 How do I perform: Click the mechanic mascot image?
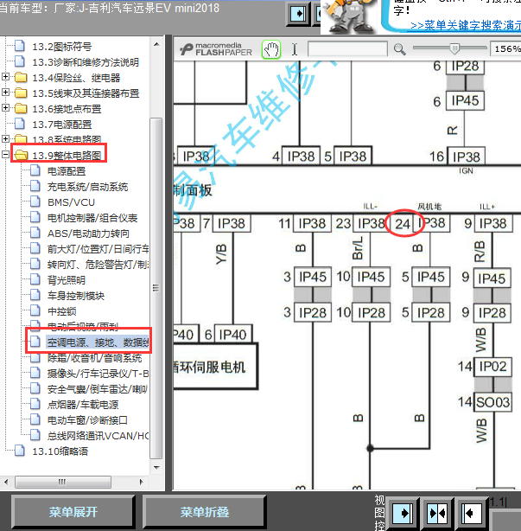349,16
